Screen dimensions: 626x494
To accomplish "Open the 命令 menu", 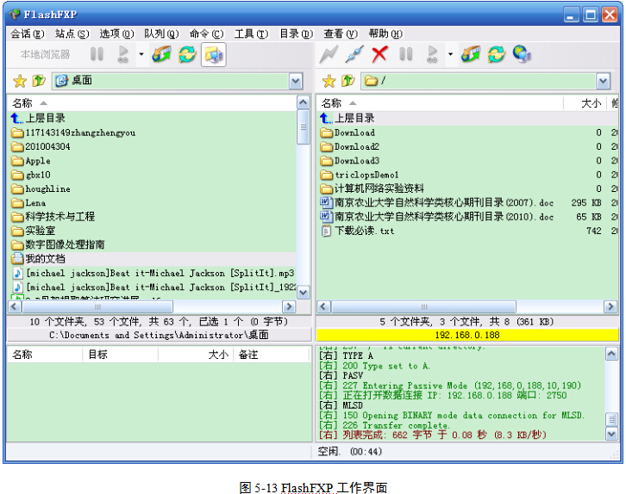I will point(207,34).
